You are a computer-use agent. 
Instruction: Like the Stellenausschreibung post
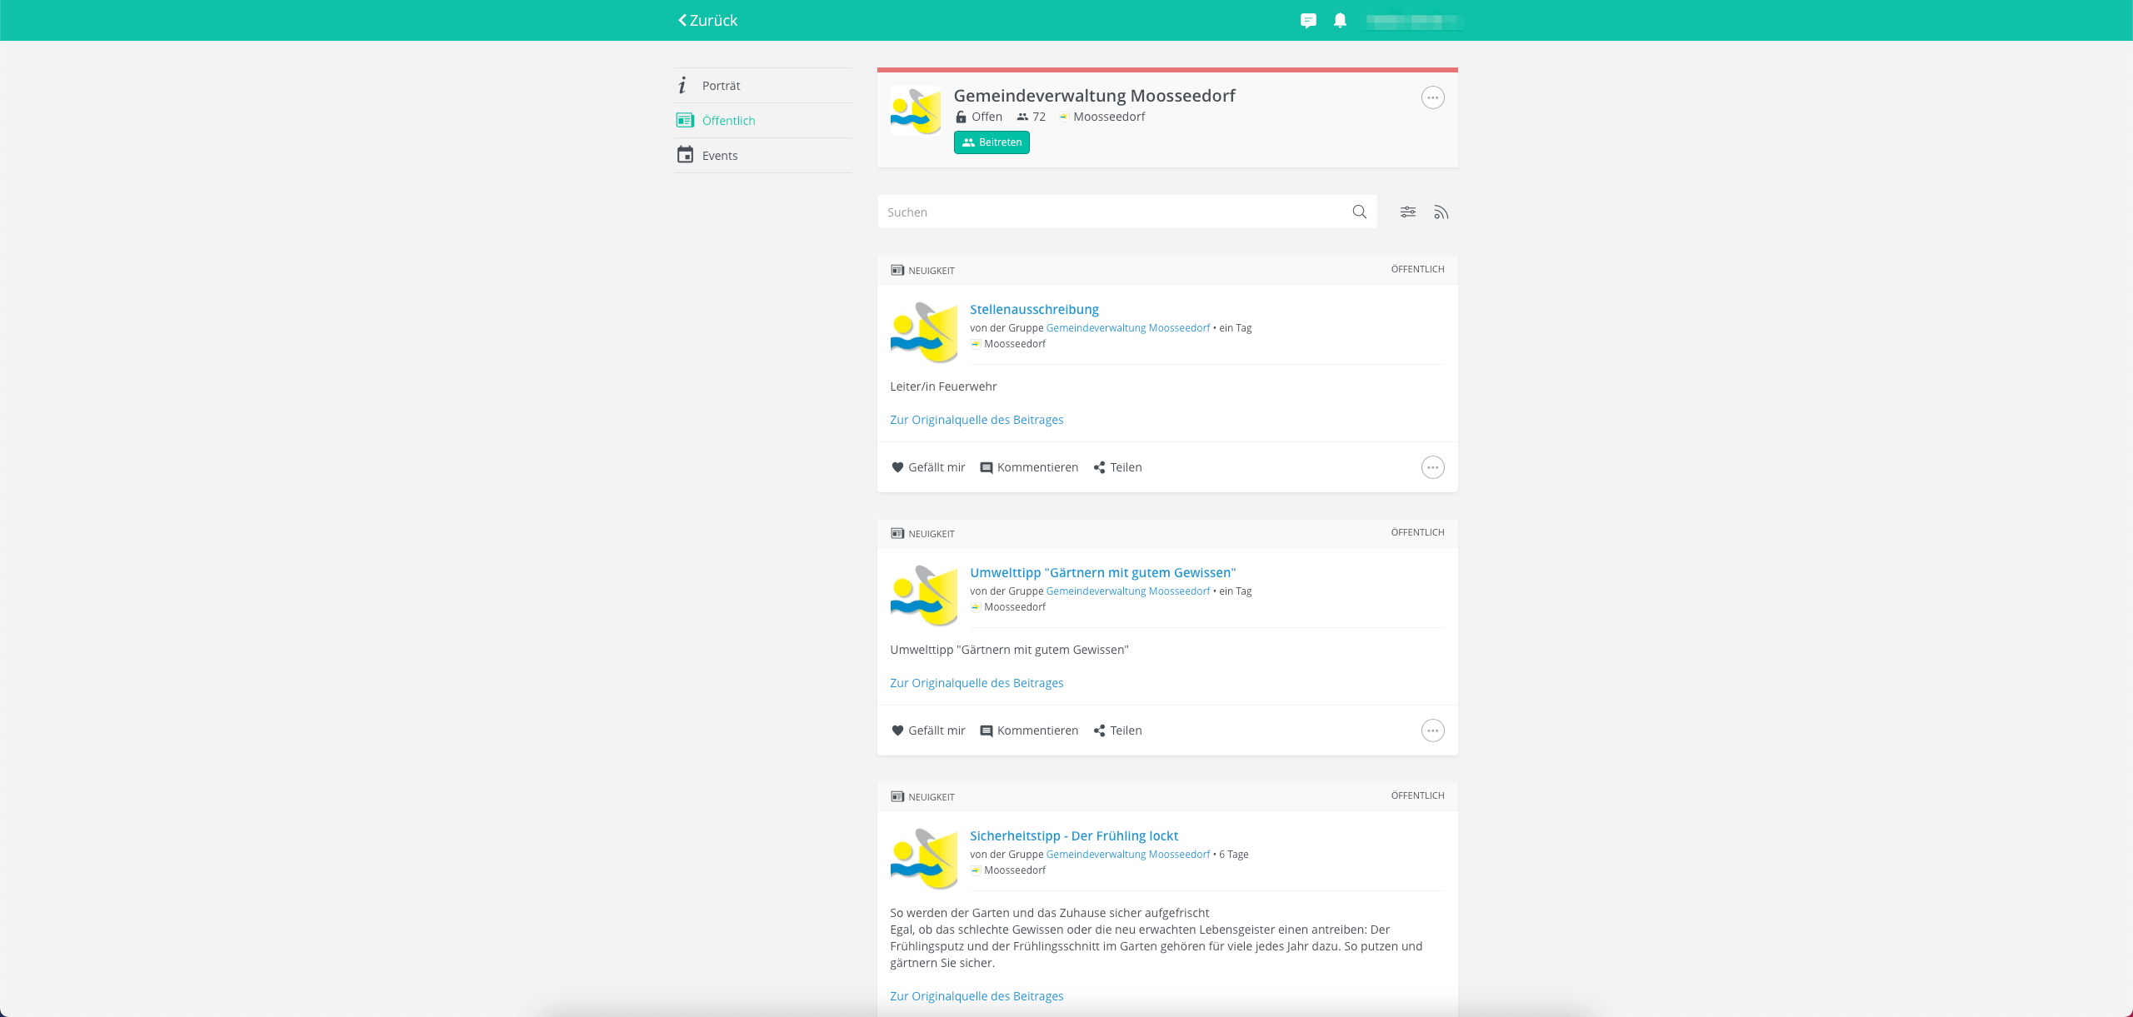(928, 467)
